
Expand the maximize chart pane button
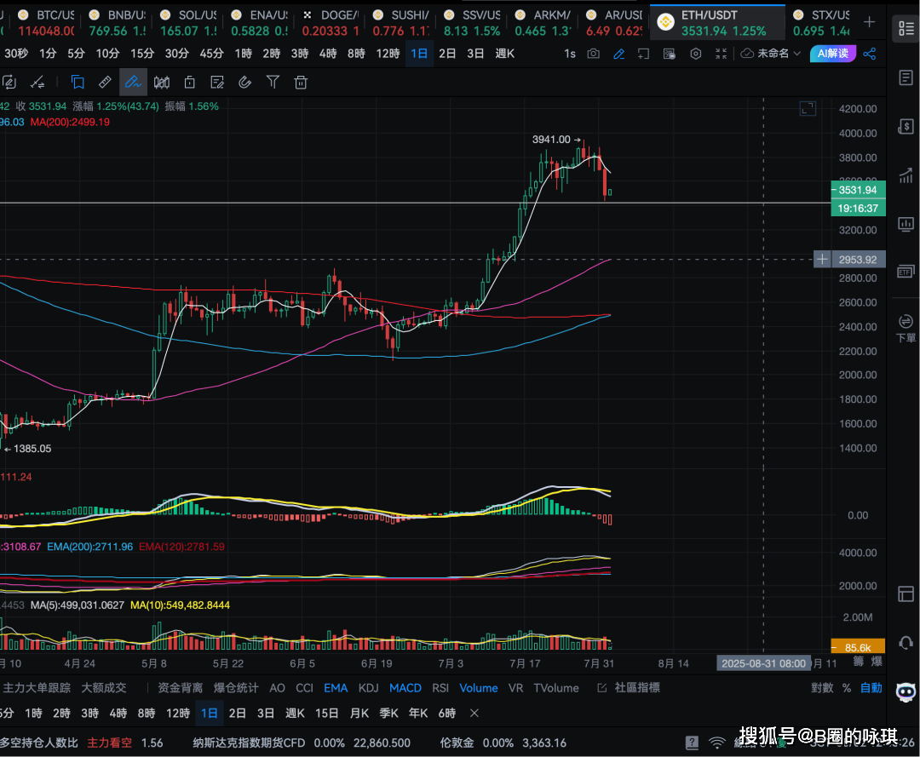[x=807, y=108]
